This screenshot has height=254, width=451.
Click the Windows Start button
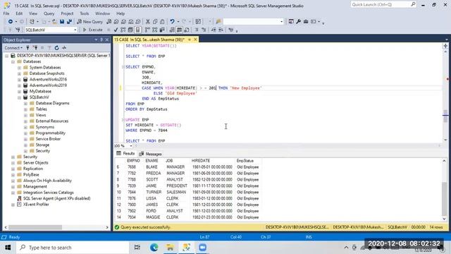[8, 248]
